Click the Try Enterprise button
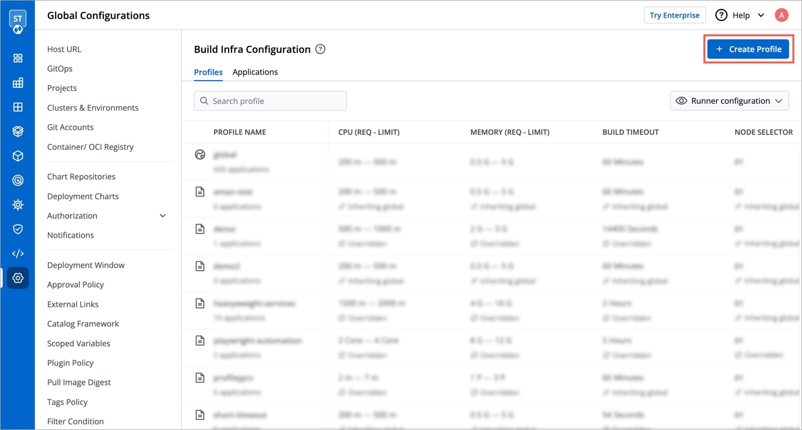 pos(674,15)
